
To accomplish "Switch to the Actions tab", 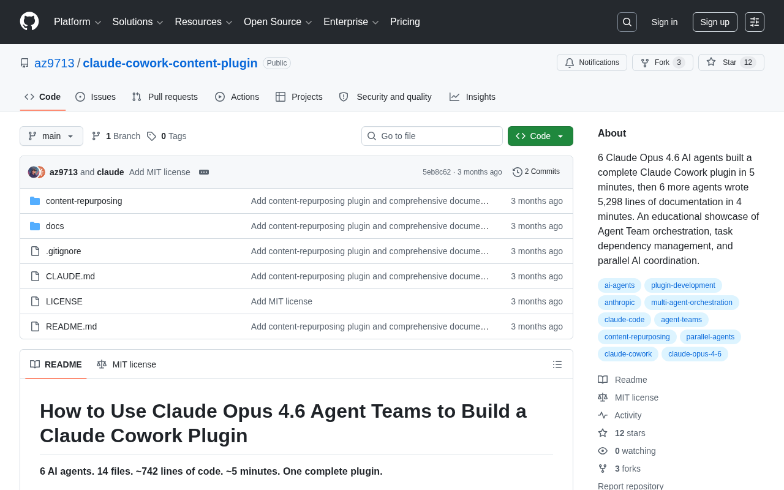I will point(237,97).
